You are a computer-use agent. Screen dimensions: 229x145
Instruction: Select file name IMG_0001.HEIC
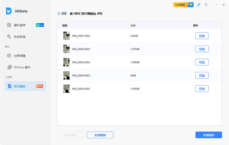[81, 36]
